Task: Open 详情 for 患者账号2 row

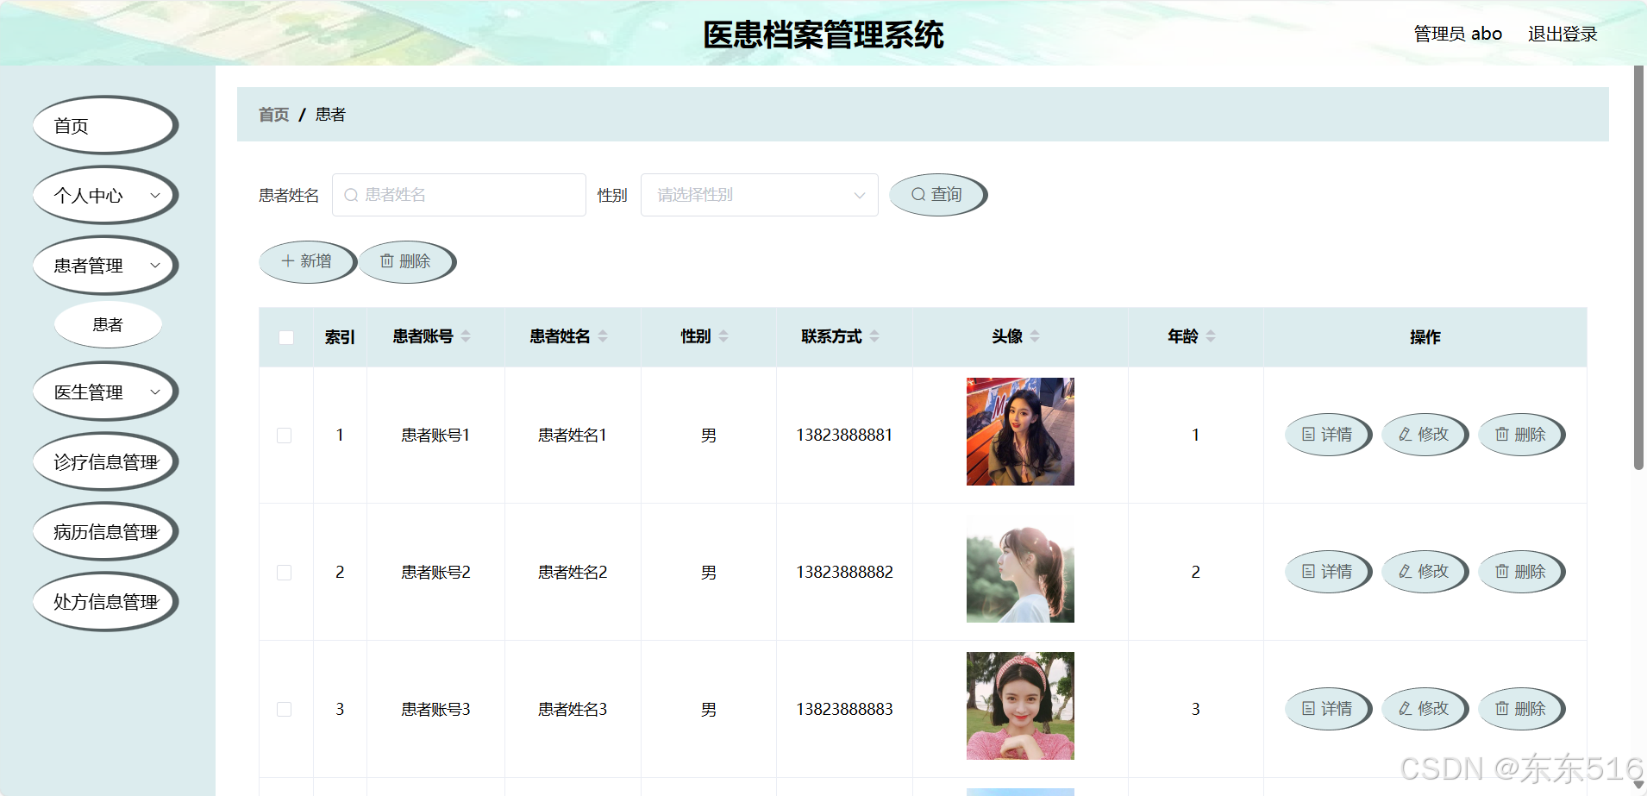Action: point(1328,572)
